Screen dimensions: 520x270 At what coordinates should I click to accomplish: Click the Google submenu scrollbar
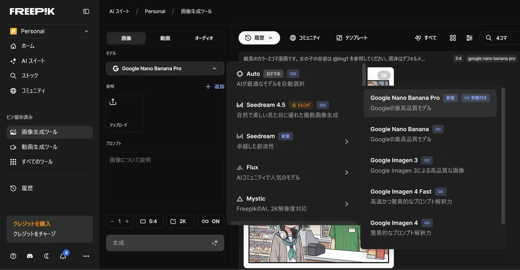coord(503,156)
